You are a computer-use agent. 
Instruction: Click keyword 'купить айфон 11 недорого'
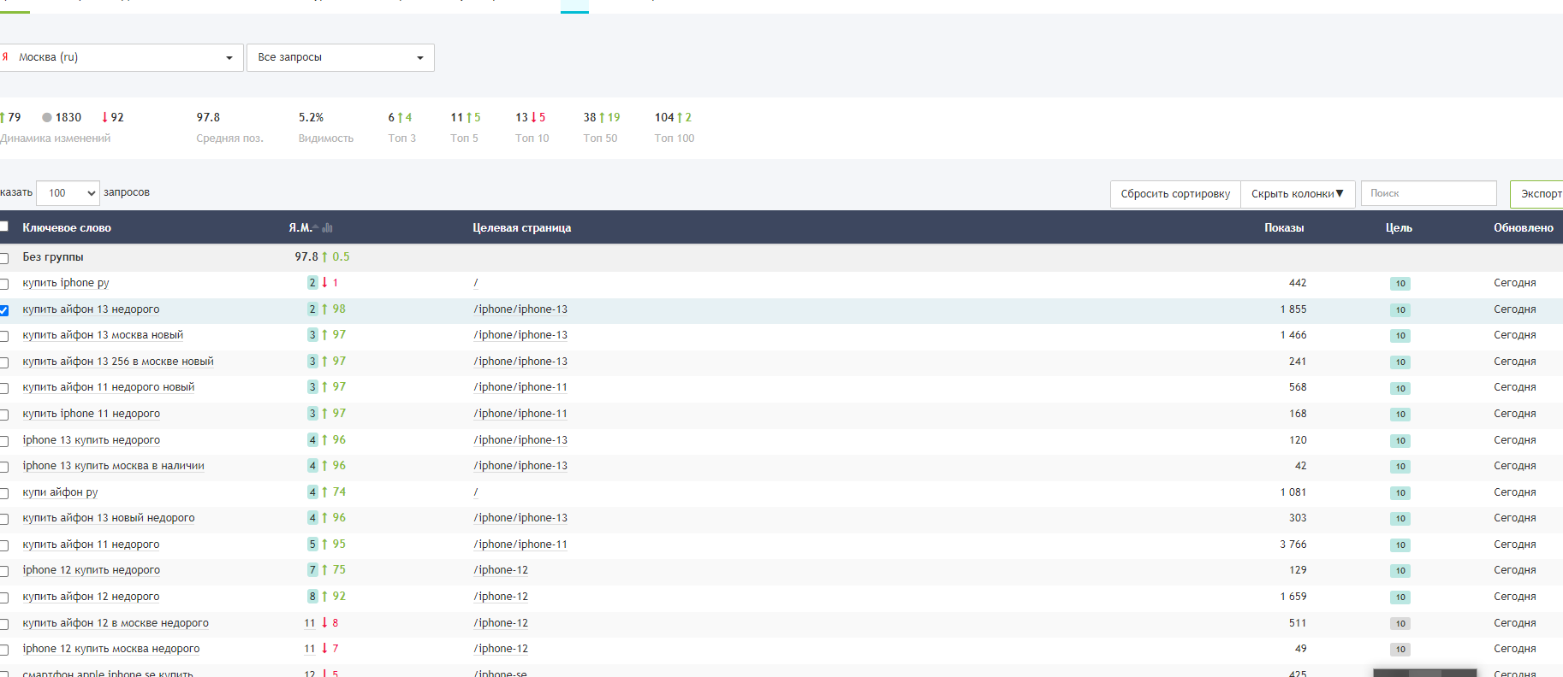pos(92,545)
